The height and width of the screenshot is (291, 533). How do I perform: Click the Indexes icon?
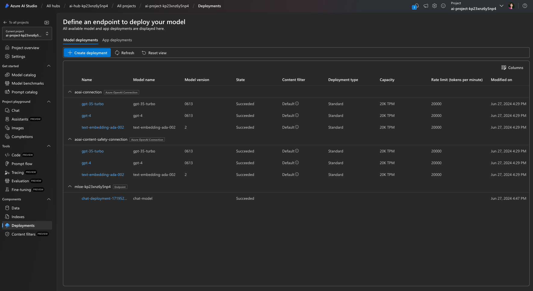click(7, 217)
